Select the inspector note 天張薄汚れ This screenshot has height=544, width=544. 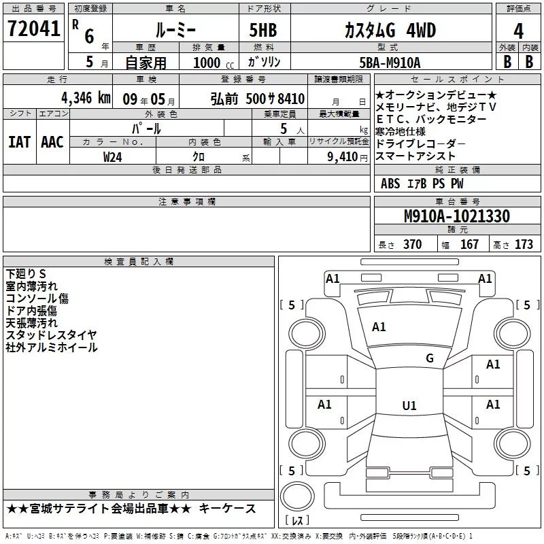[x=31, y=322]
